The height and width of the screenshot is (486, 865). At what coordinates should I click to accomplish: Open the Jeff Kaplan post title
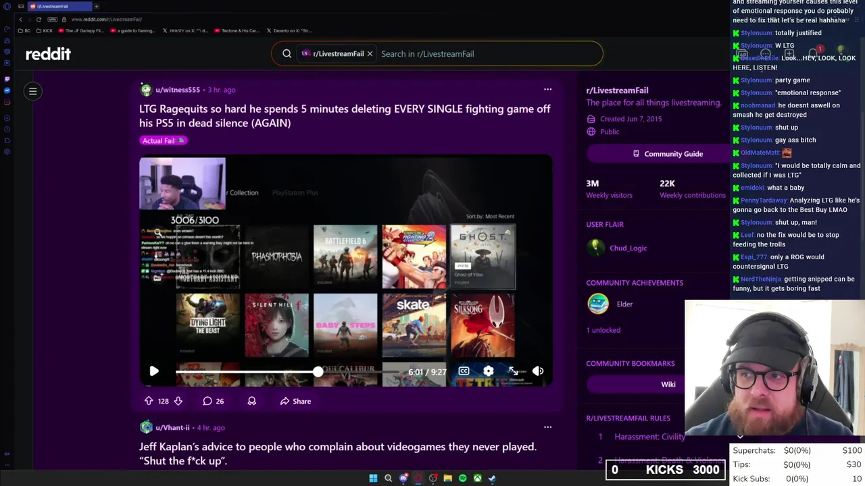pos(338,454)
